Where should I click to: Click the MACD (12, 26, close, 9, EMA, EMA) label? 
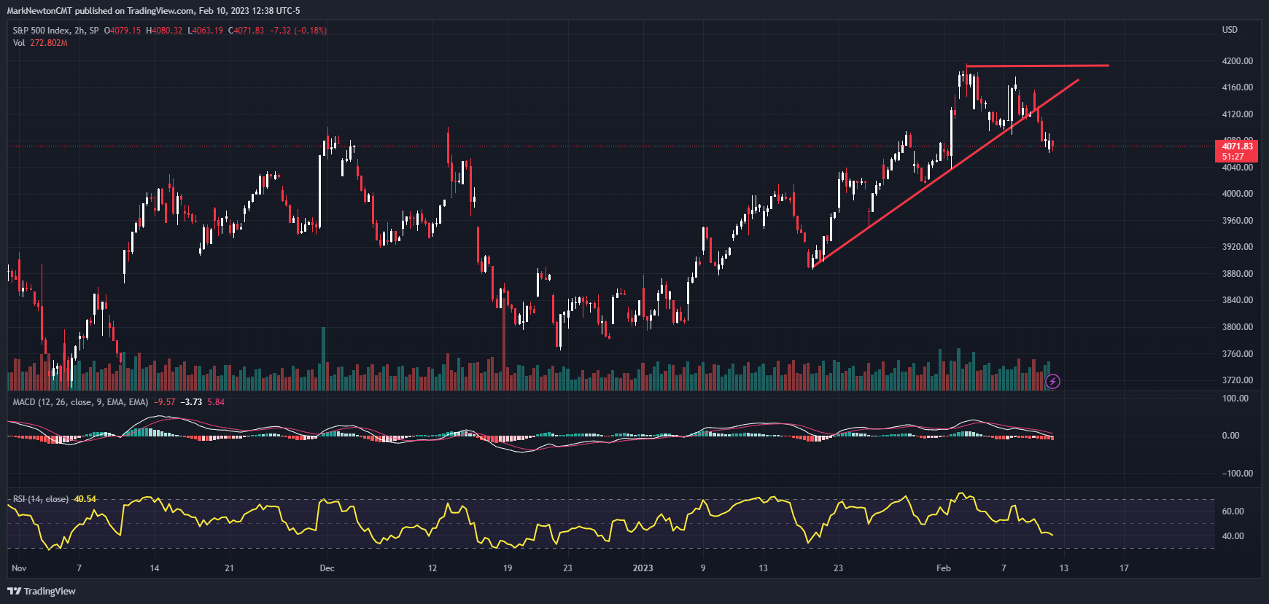click(x=80, y=402)
